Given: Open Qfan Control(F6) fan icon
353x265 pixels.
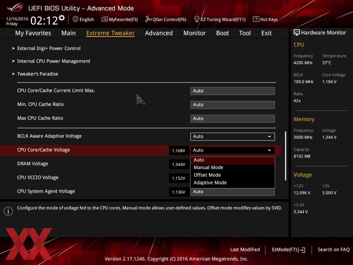Looking at the screenshot, I should click(x=148, y=19).
